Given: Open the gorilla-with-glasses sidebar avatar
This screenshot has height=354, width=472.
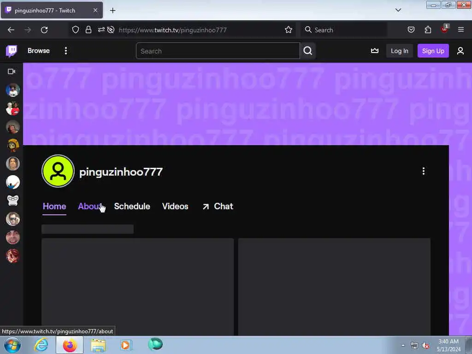Looking at the screenshot, I should (x=12, y=201).
